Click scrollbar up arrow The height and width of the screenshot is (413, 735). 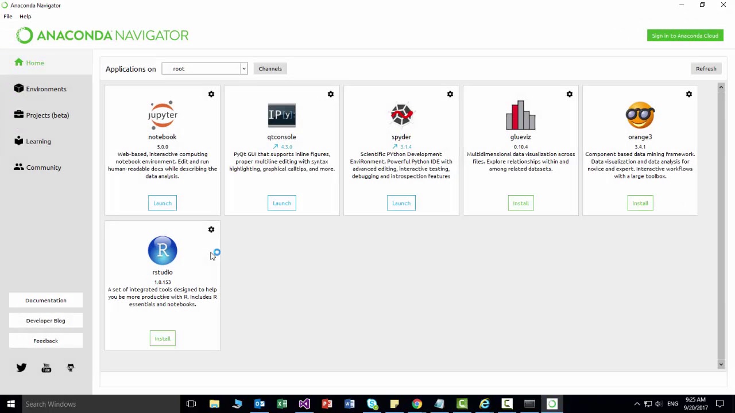pos(721,87)
